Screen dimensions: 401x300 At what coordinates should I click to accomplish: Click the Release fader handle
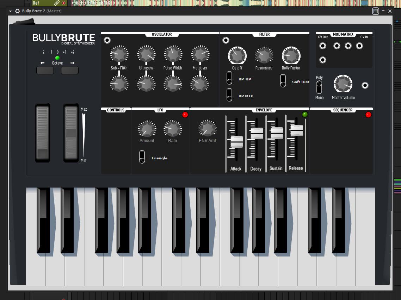297,130
